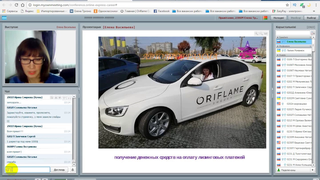Collapse the Speakers group
Screen dimensions: 320x180
(x=277, y=37)
